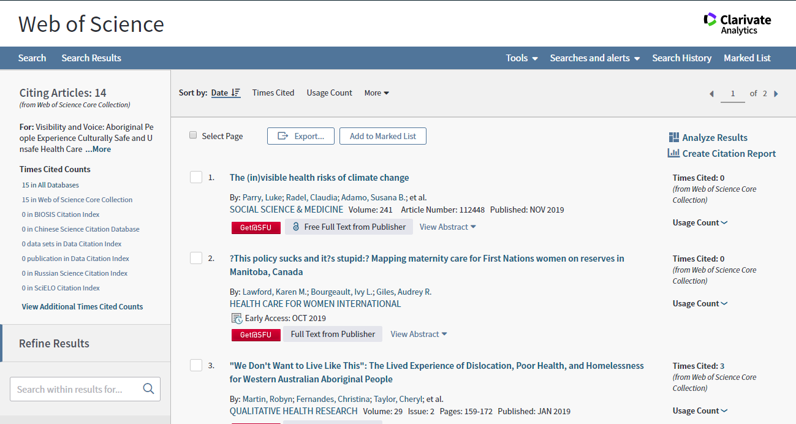Expand the More sort options dropdown
Viewport: 796px width, 424px height.
point(376,93)
